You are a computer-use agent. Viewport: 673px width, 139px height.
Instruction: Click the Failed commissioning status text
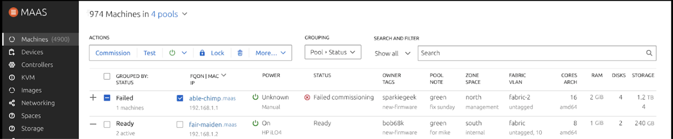tap(343, 97)
